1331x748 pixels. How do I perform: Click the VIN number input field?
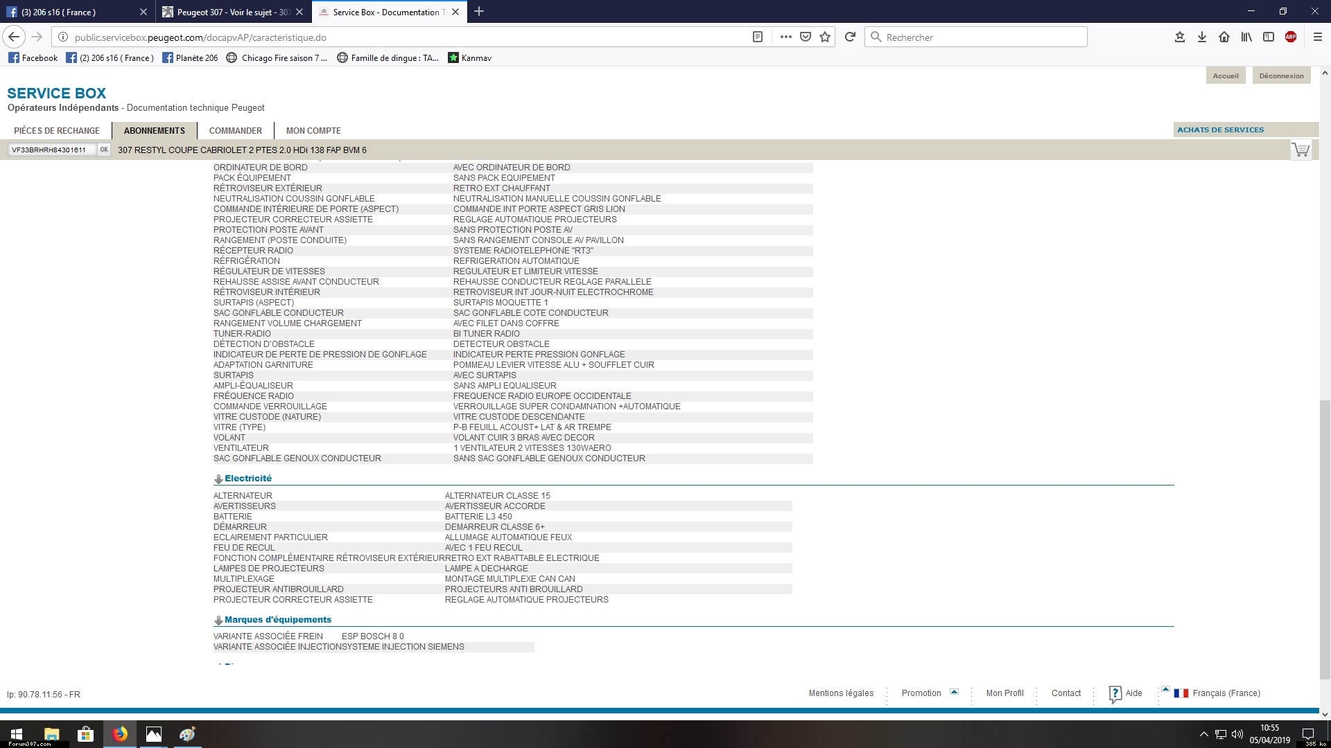click(x=51, y=150)
